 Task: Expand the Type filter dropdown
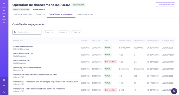[x=77, y=32]
